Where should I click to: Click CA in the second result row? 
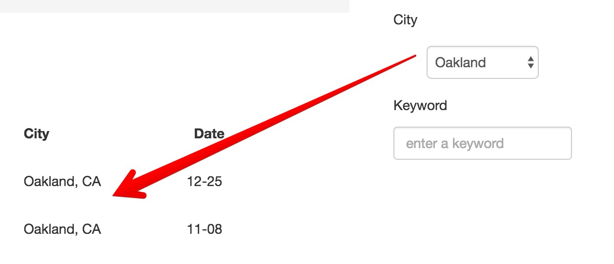point(91,229)
